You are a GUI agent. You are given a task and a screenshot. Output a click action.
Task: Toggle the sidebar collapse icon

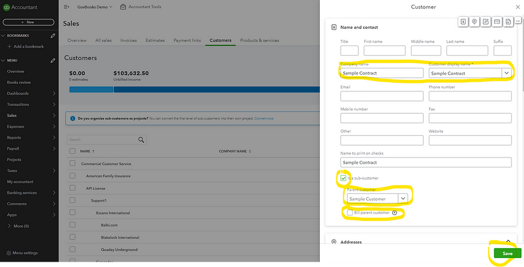click(66, 7)
